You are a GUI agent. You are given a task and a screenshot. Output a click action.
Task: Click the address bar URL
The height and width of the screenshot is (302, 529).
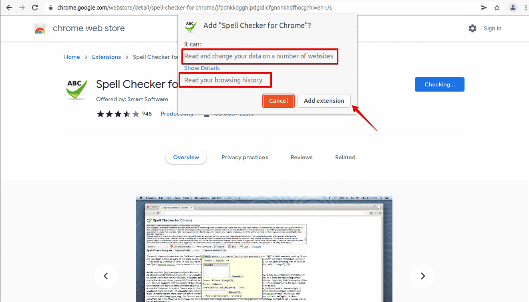[x=195, y=8]
